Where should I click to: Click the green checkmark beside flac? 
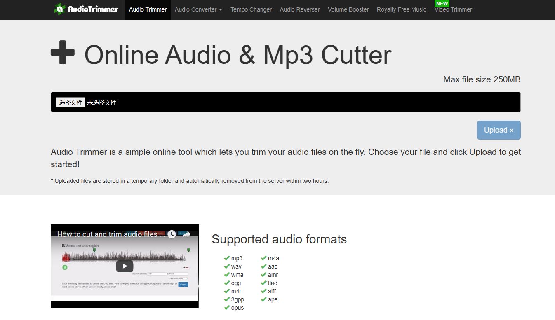[x=263, y=283]
